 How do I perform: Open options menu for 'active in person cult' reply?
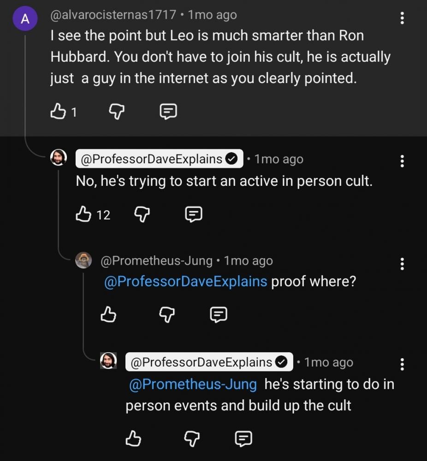click(x=402, y=161)
